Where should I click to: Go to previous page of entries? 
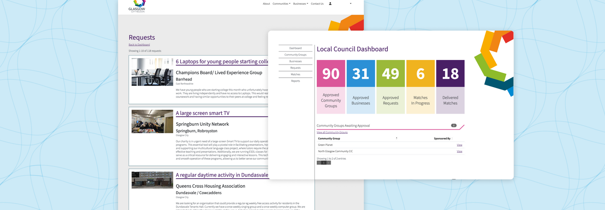(319, 163)
